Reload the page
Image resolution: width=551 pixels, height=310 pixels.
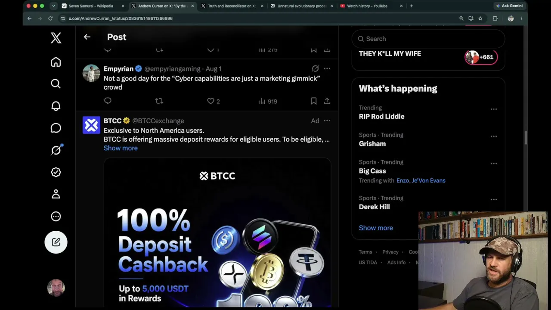coord(50,19)
